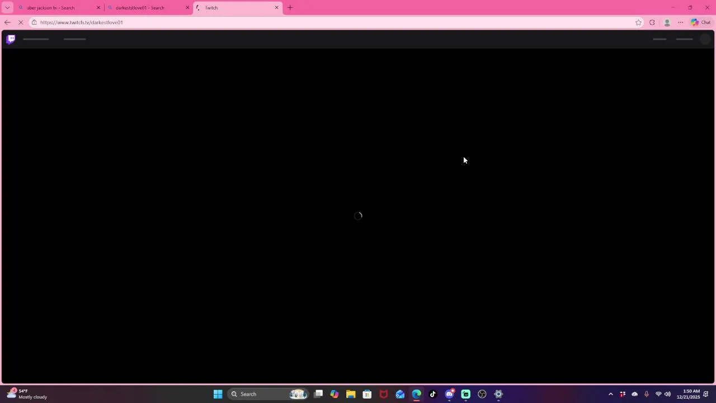The width and height of the screenshot is (716, 403).
Task: Open Settings gear from the taskbar
Action: [498, 394]
